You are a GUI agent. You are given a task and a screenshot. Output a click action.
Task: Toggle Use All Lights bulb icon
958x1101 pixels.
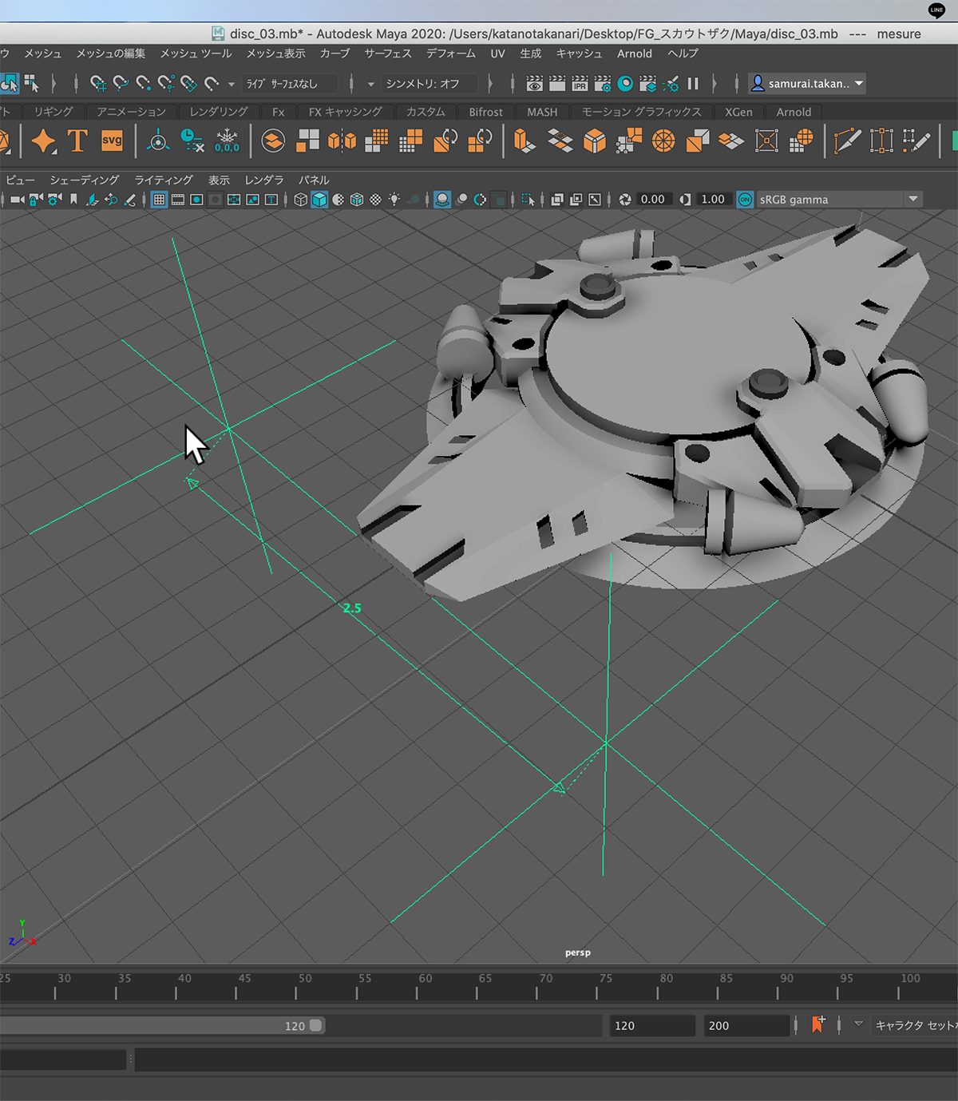point(394,200)
